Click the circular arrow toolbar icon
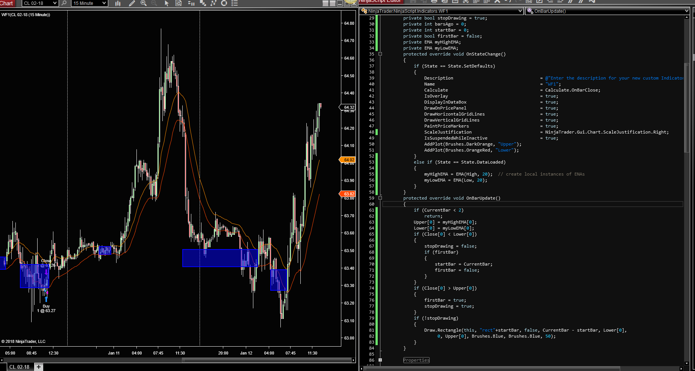Image resolution: width=695 pixels, height=371 pixels. [x=224, y=3]
